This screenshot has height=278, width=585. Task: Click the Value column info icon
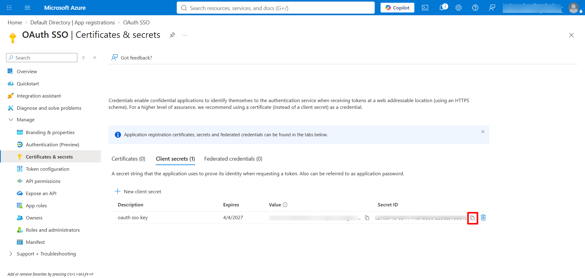(285, 205)
